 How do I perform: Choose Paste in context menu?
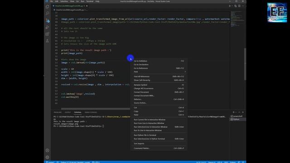pyautogui.click(x=159, y=115)
